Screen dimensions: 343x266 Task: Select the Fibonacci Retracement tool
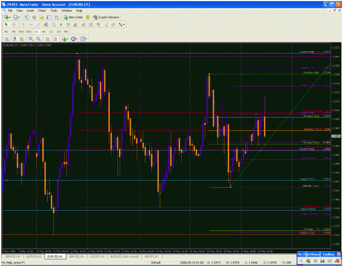pyautogui.click(x=53, y=25)
